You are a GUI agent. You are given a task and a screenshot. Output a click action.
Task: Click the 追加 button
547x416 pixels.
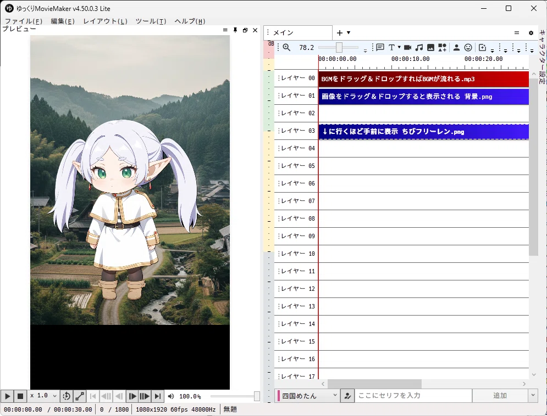click(x=500, y=396)
